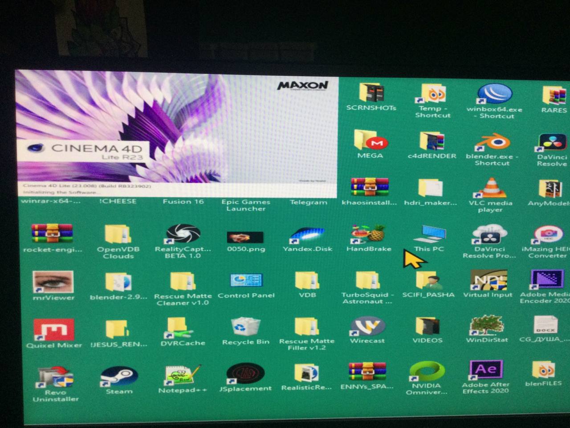570x428 pixels.
Task: Launch NVIDIA Omniverse icon
Action: 426,372
